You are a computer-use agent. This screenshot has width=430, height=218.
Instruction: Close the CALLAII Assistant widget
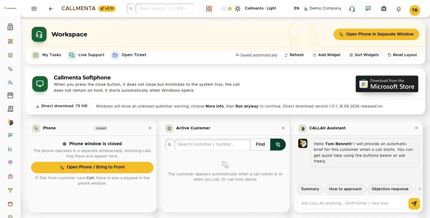coord(416,128)
